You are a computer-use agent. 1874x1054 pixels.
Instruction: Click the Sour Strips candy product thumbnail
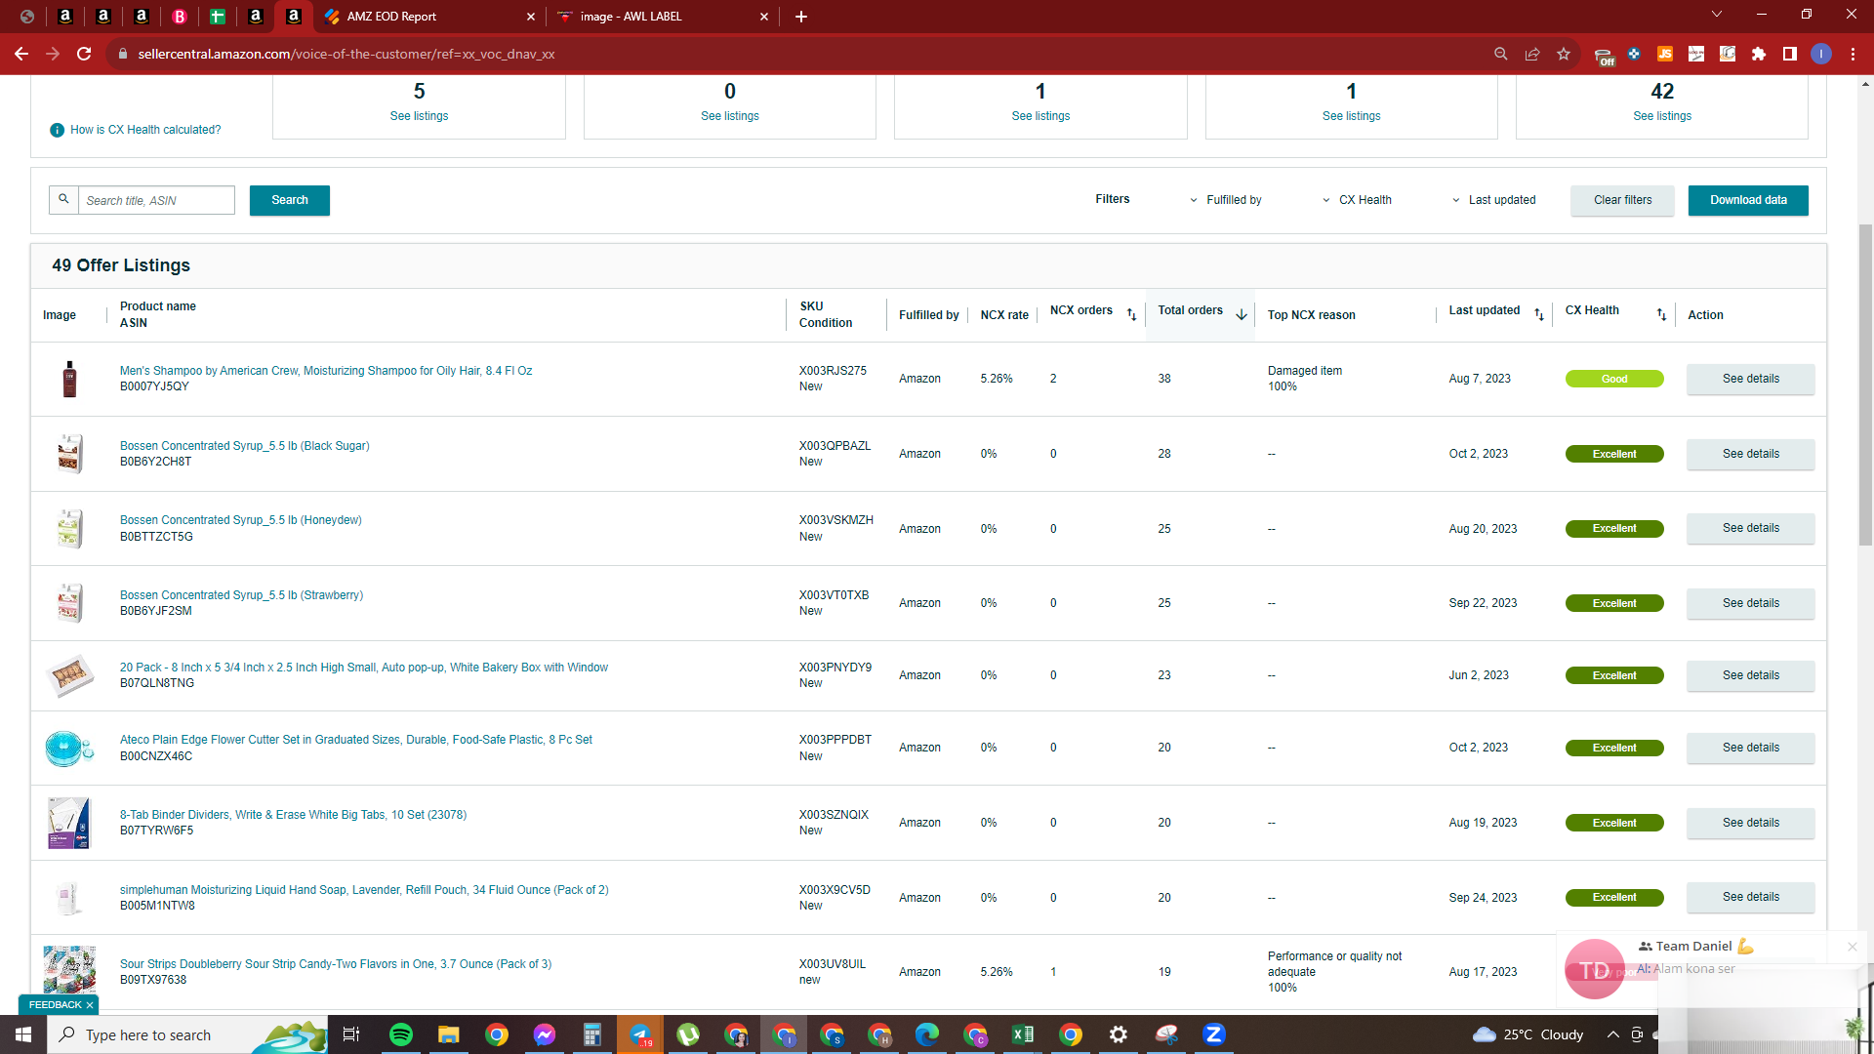(69, 971)
